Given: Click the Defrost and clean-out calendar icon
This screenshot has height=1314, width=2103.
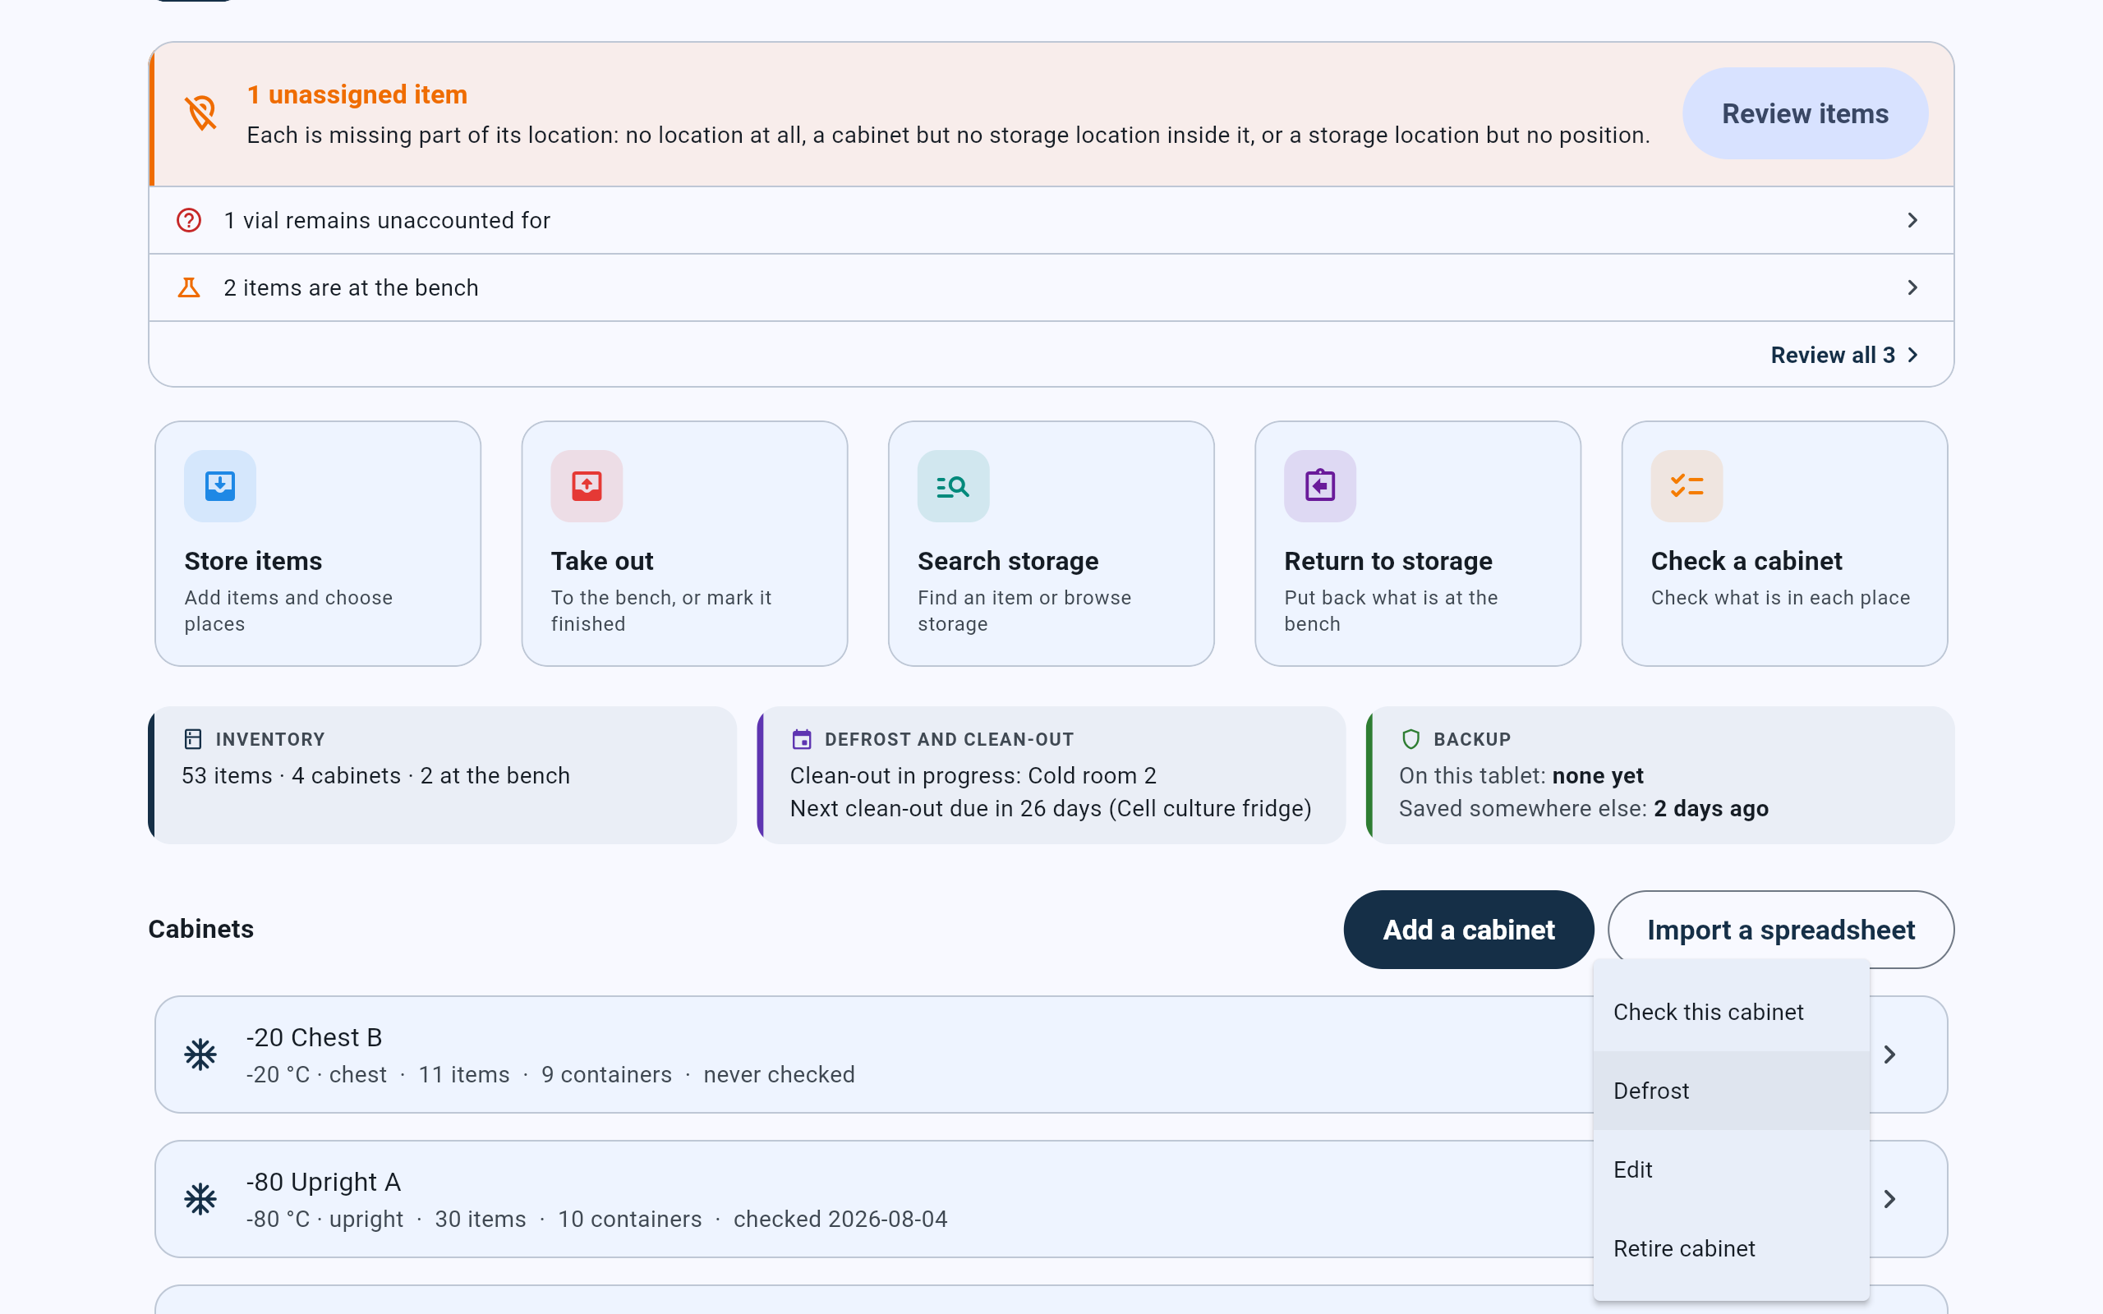Looking at the screenshot, I should tap(801, 740).
